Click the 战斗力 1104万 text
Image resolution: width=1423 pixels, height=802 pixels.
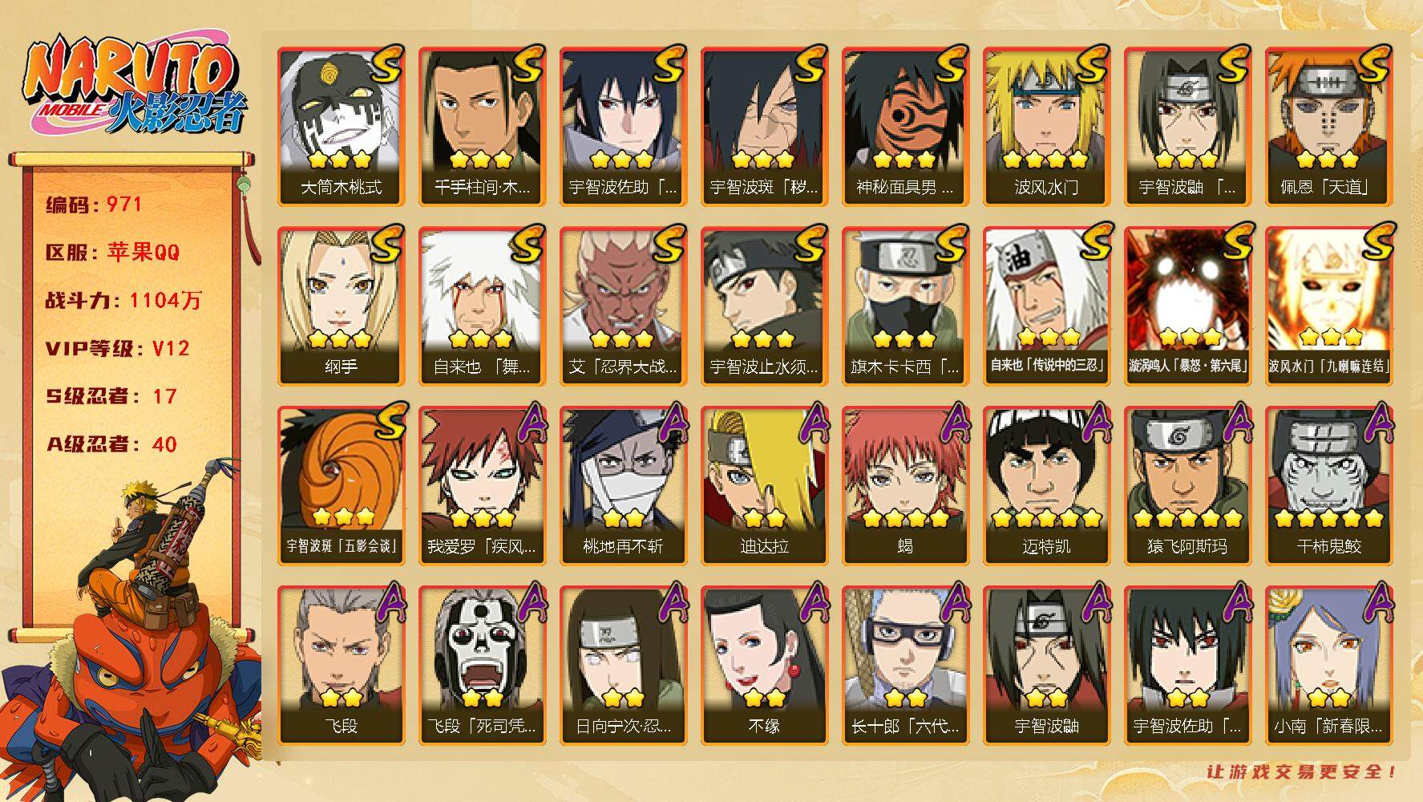(x=123, y=300)
